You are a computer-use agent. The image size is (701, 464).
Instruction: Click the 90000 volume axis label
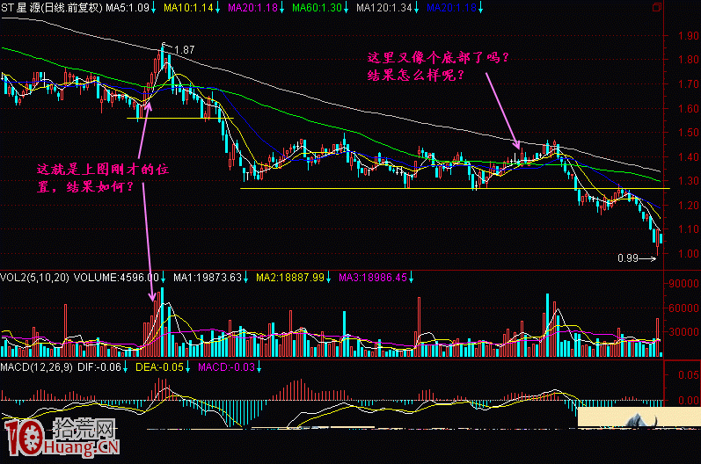684,284
